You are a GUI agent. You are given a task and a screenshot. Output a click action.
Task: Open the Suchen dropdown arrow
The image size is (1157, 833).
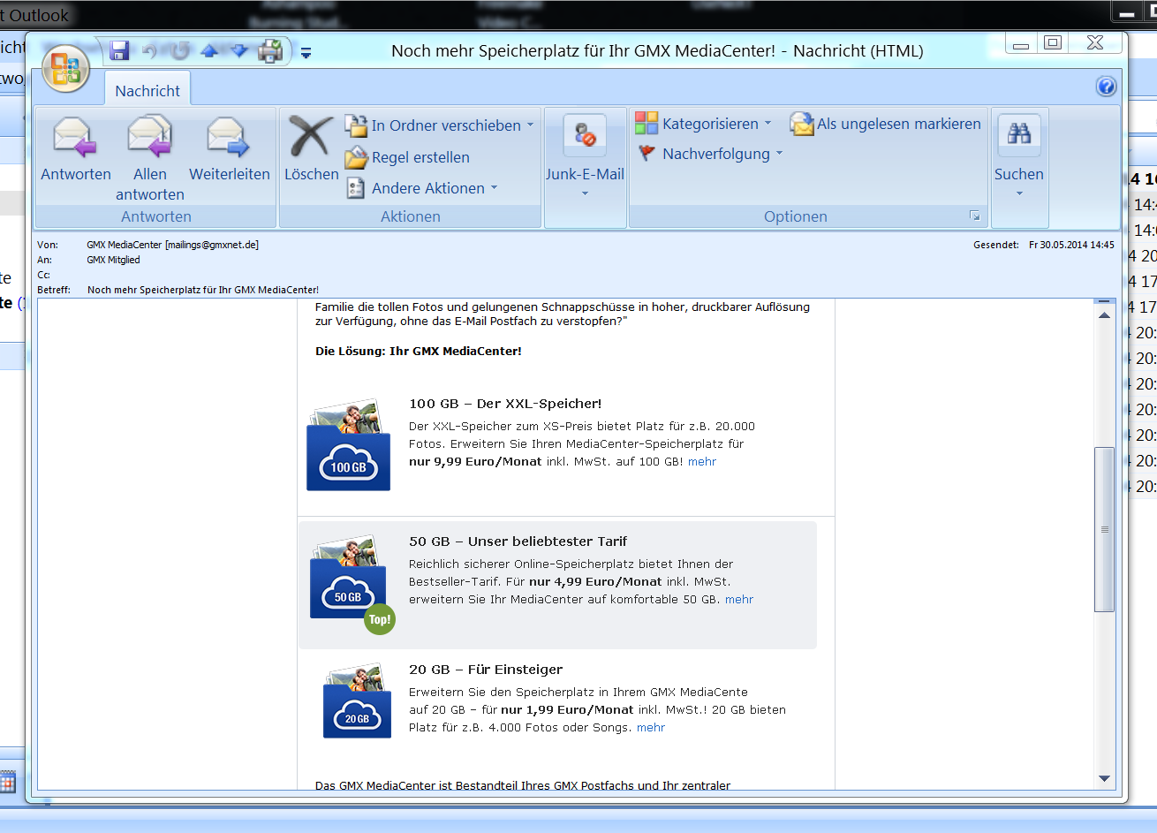coord(1019,193)
